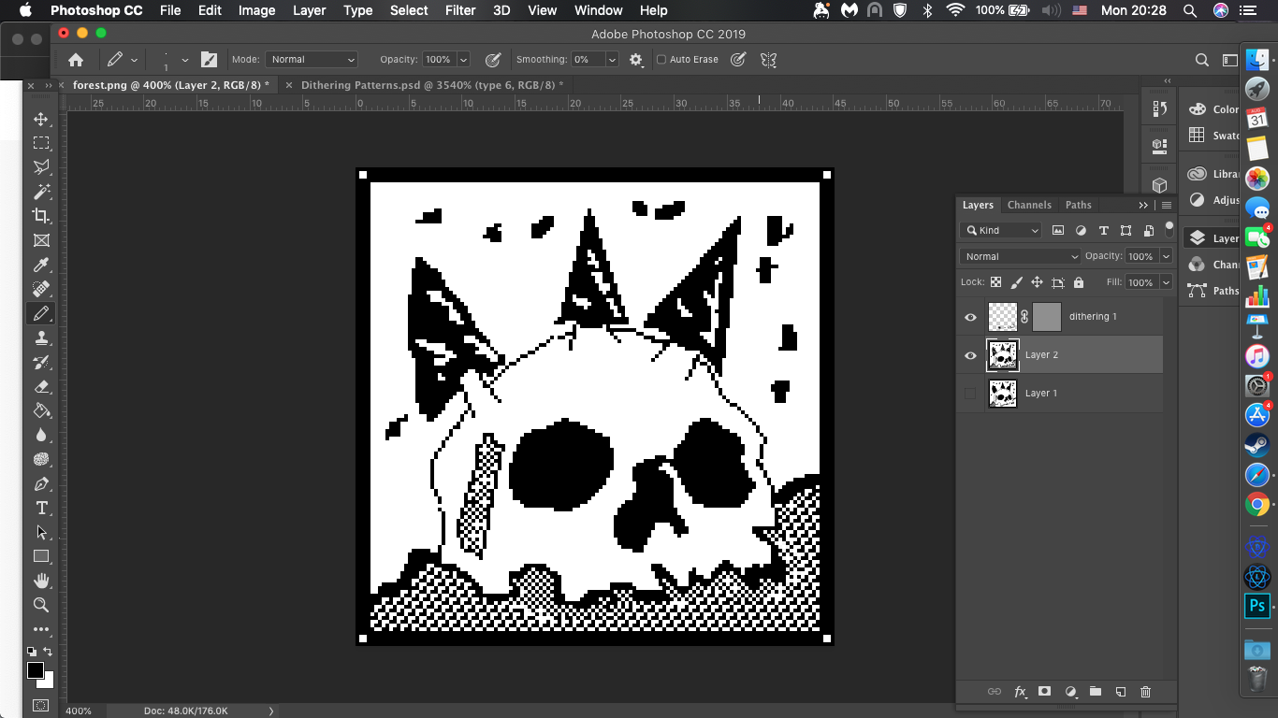Click the Add layer style fx icon

pos(1021,692)
